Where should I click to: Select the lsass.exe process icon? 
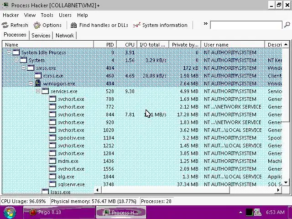click(45, 192)
